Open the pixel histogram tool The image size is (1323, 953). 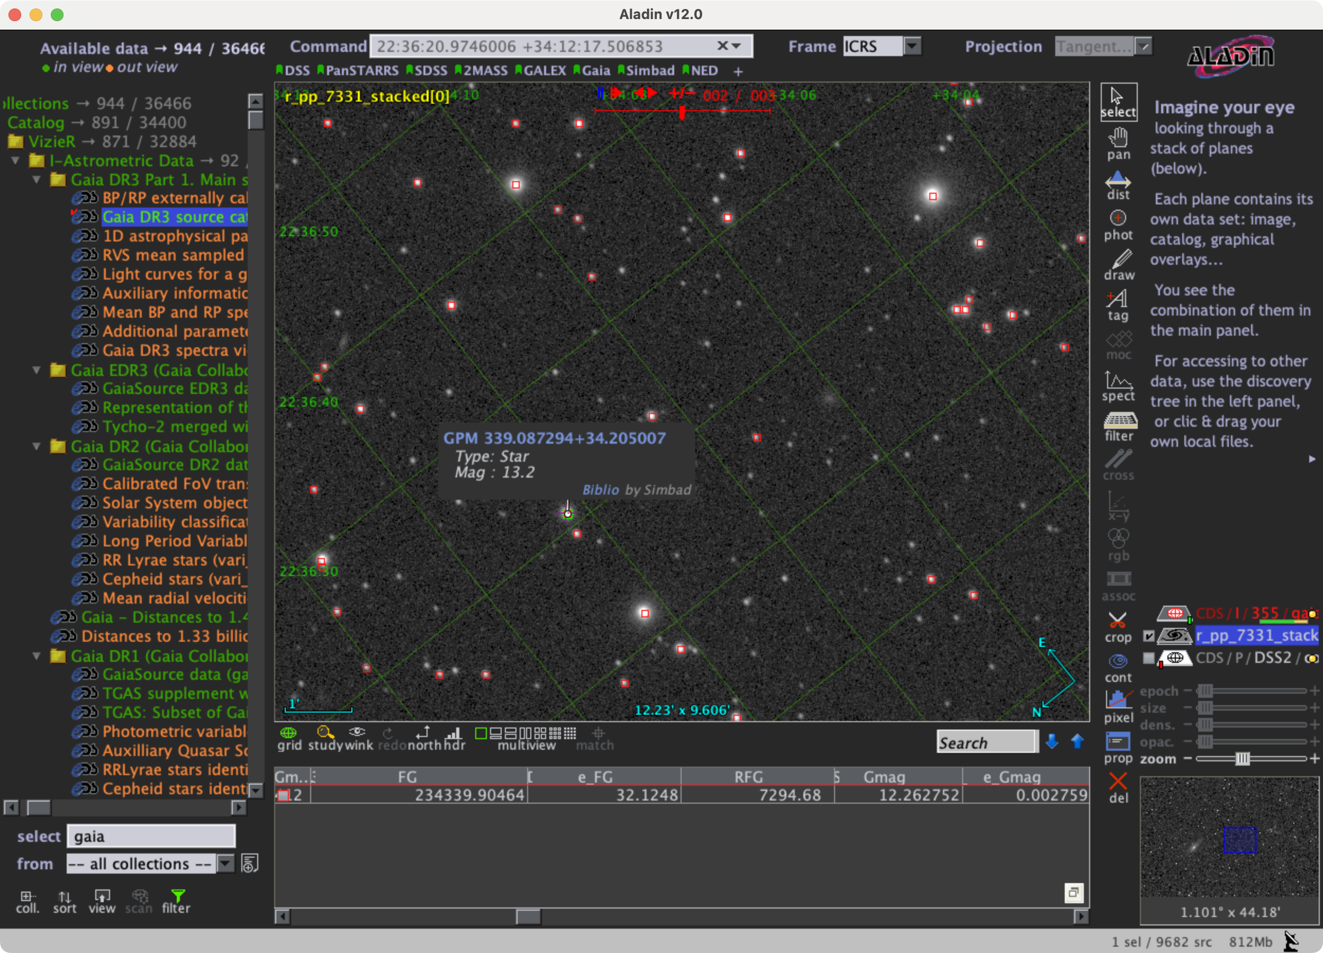pyautogui.click(x=1118, y=707)
